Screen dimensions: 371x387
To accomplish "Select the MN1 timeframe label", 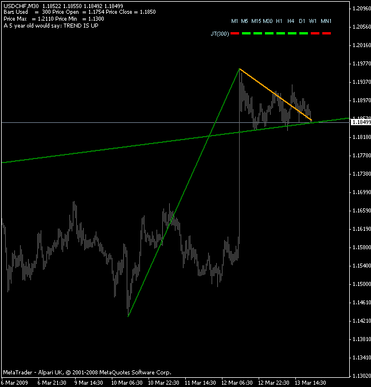I will pos(326,21).
